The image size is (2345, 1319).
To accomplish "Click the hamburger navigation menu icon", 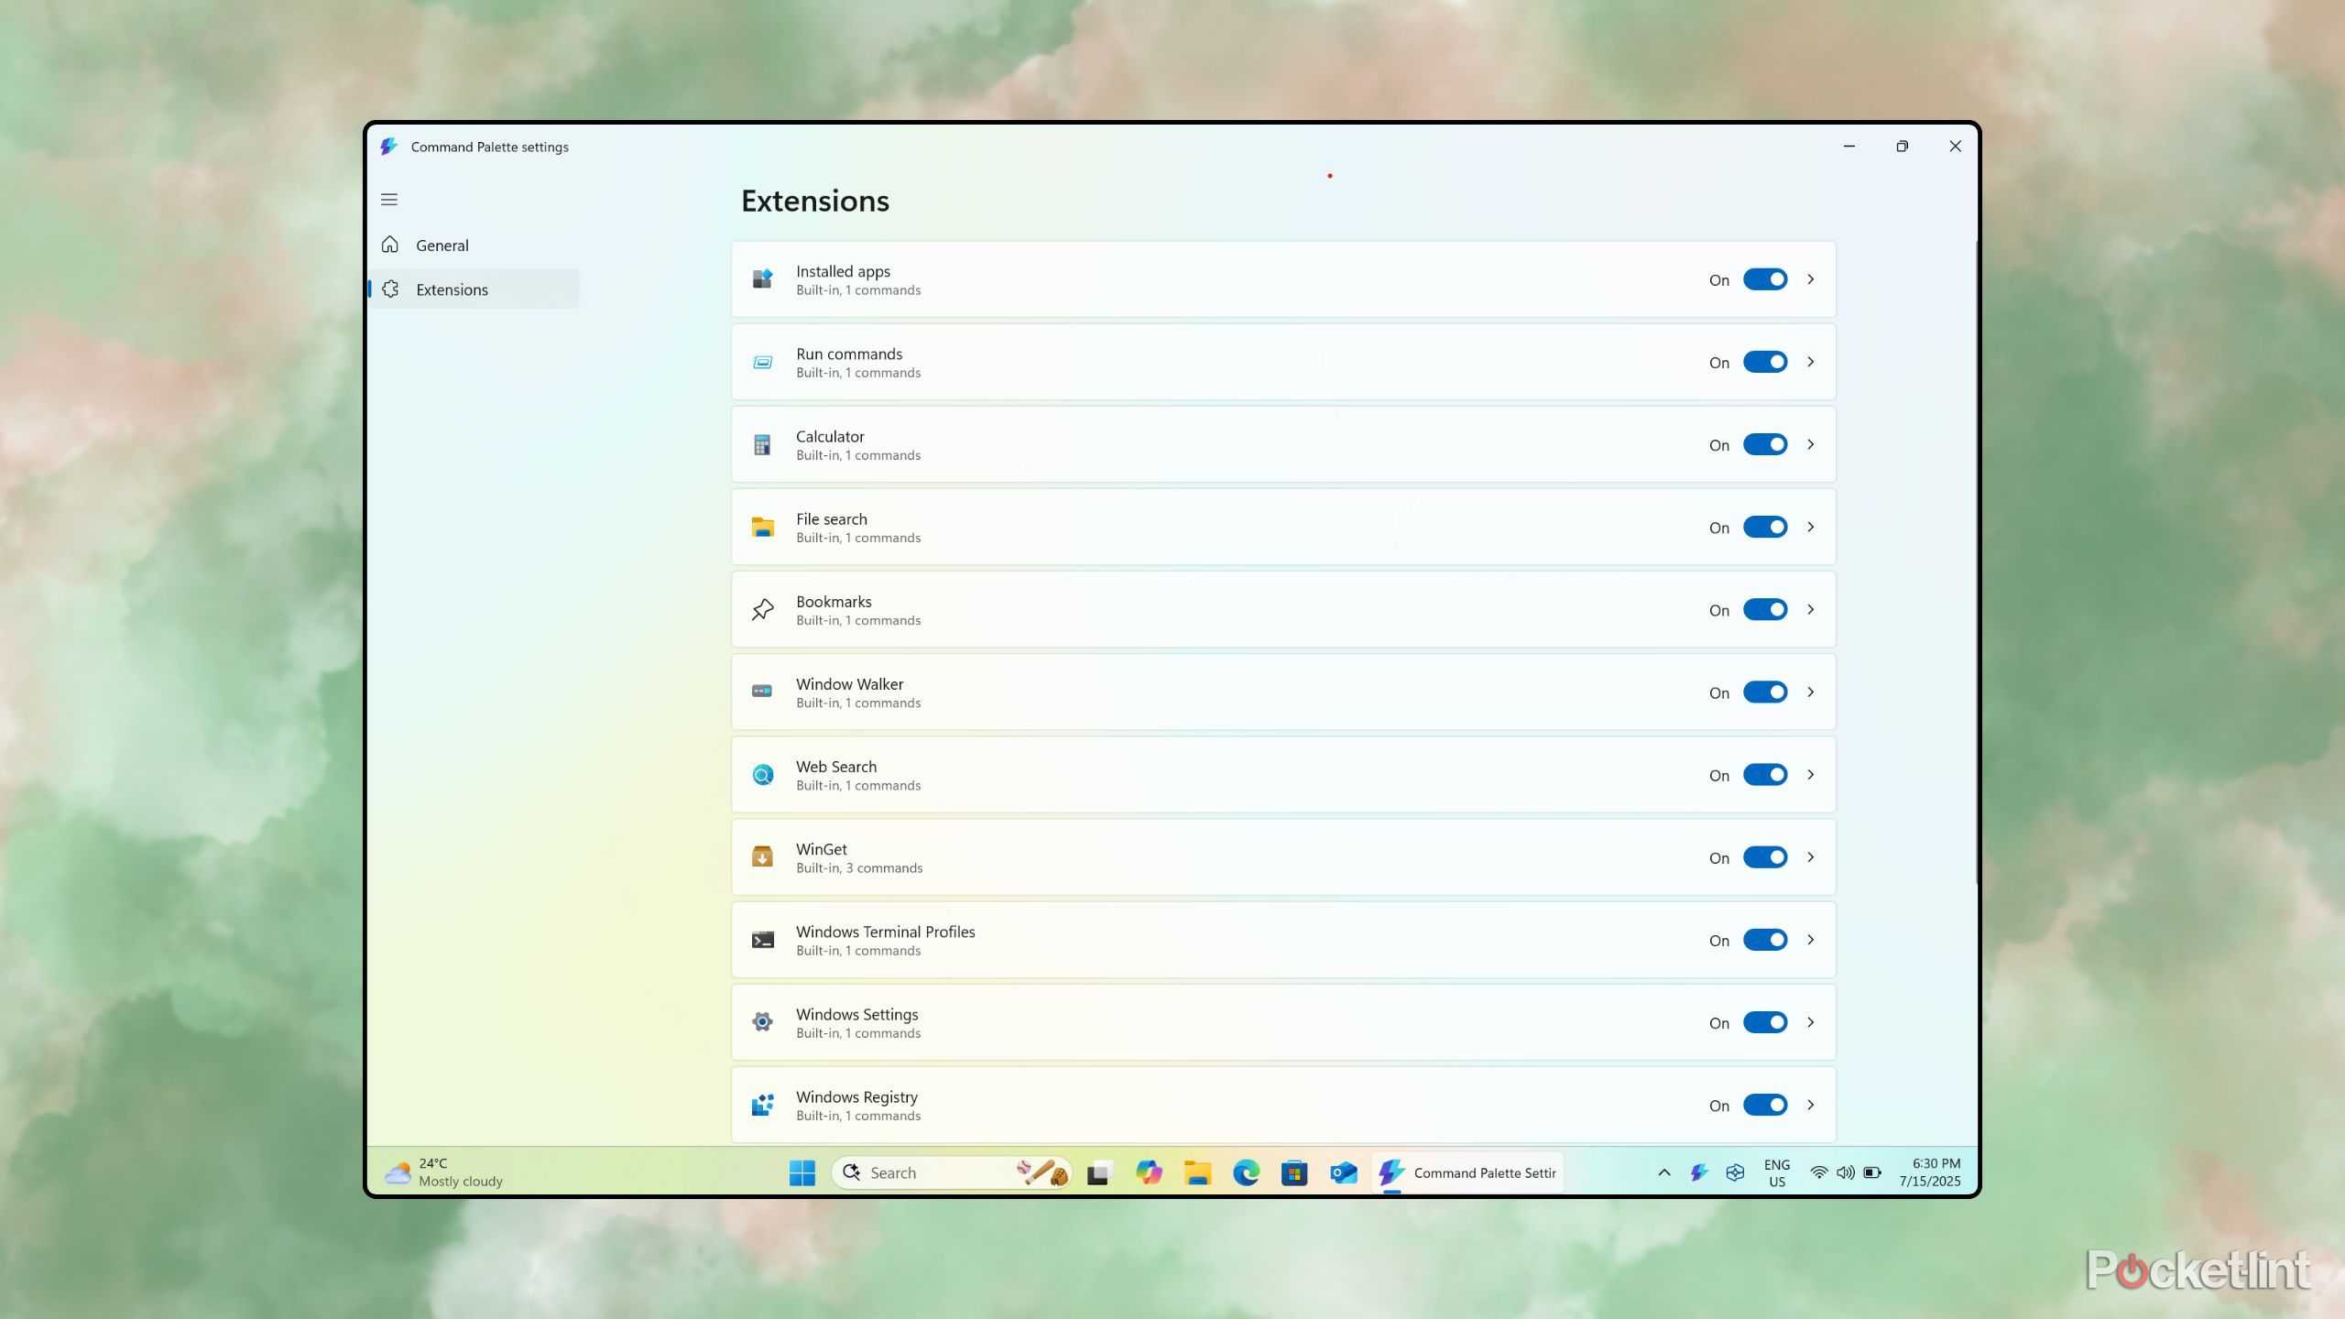I will pos(389,200).
